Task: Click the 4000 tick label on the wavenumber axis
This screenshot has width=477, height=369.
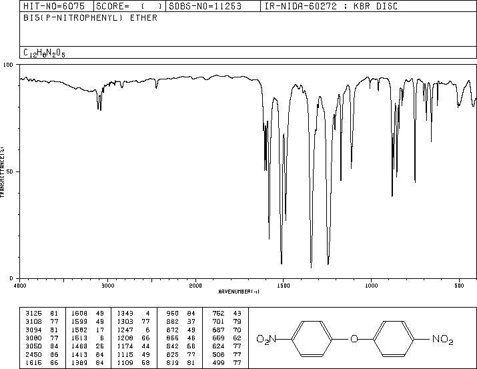Action: (20, 286)
